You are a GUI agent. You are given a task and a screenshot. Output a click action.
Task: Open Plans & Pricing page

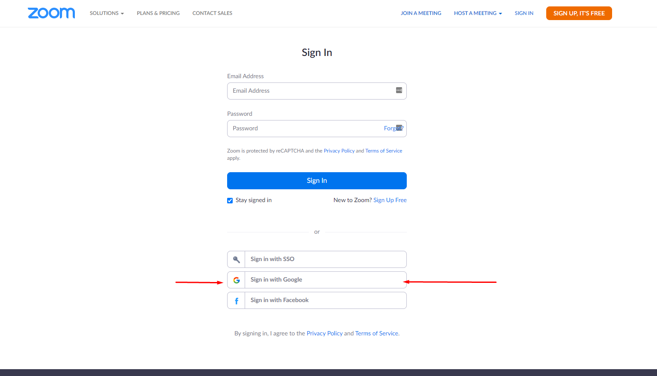click(158, 13)
